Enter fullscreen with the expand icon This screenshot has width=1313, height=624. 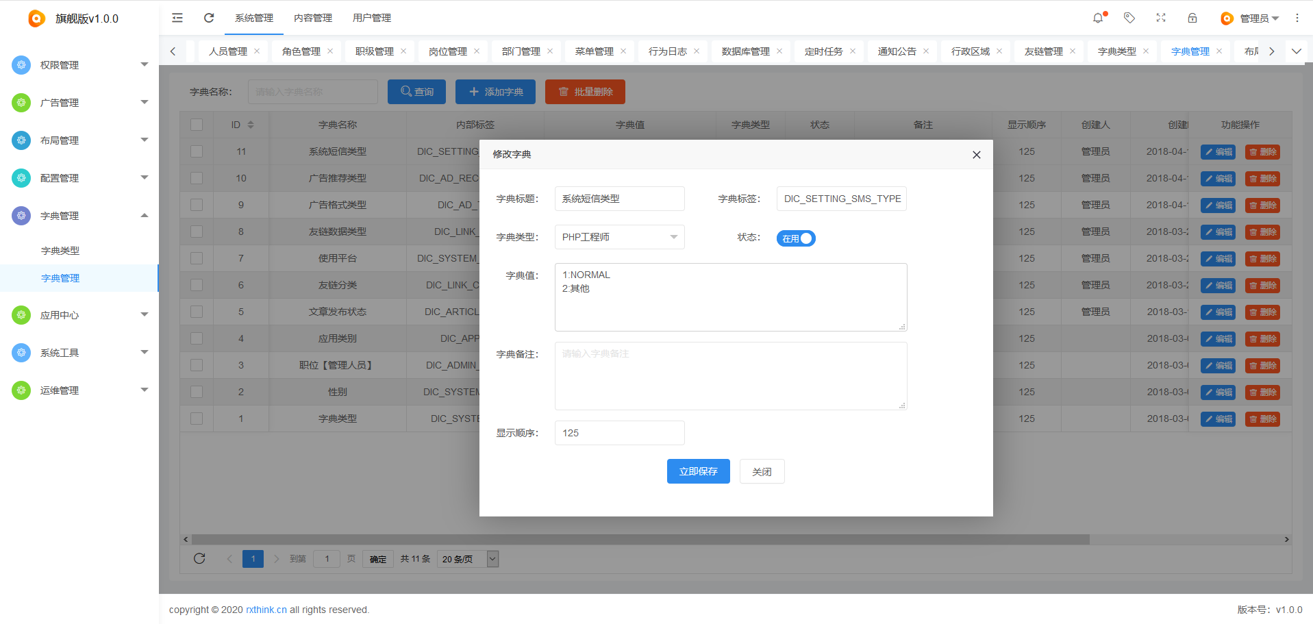(x=1161, y=18)
